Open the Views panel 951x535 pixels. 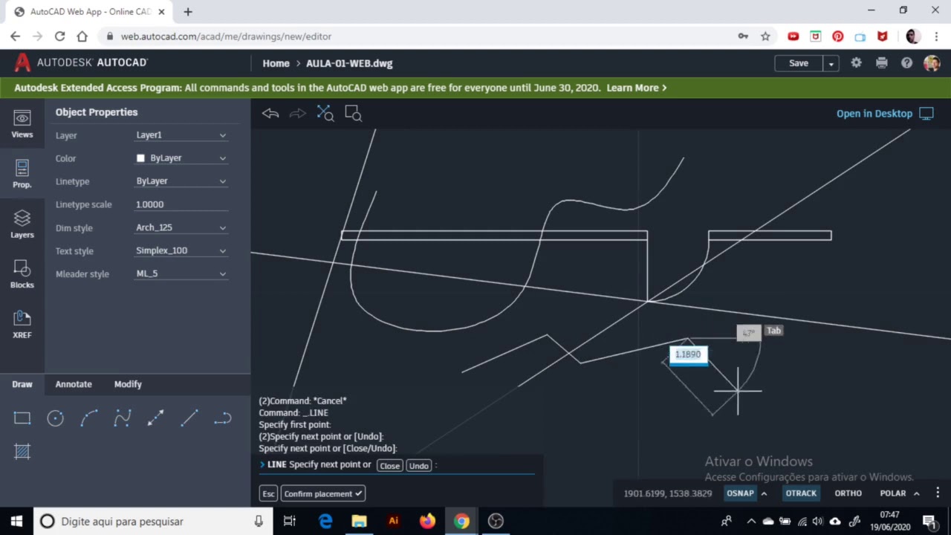click(x=22, y=125)
